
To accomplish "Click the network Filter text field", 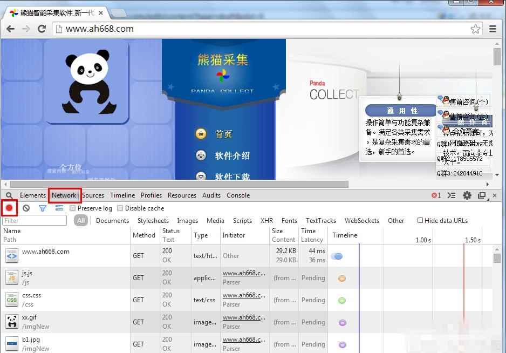I will (x=35, y=221).
